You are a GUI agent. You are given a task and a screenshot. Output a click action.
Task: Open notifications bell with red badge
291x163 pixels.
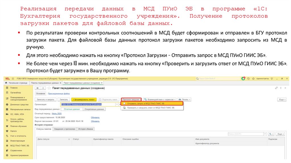pos(243,79)
